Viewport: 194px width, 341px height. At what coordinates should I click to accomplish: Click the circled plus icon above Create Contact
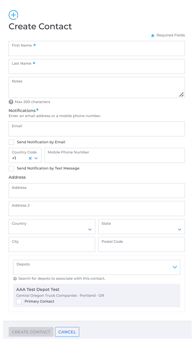[x=13, y=15]
